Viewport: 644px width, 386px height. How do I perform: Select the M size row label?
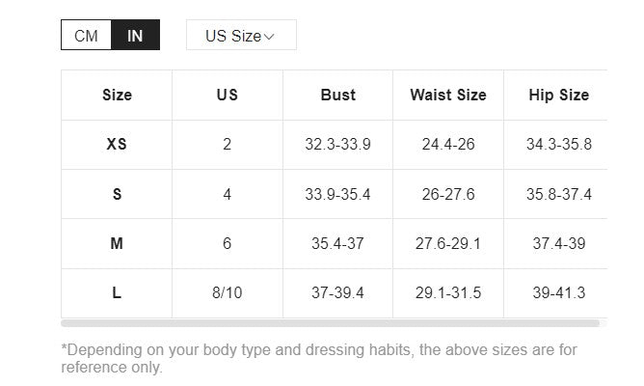coord(117,243)
